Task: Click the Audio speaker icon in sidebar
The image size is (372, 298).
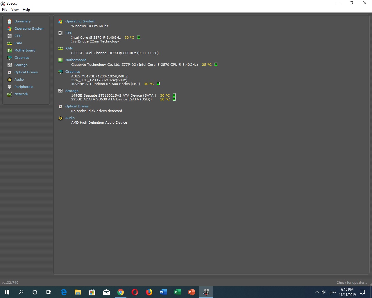Action: [x=10, y=79]
